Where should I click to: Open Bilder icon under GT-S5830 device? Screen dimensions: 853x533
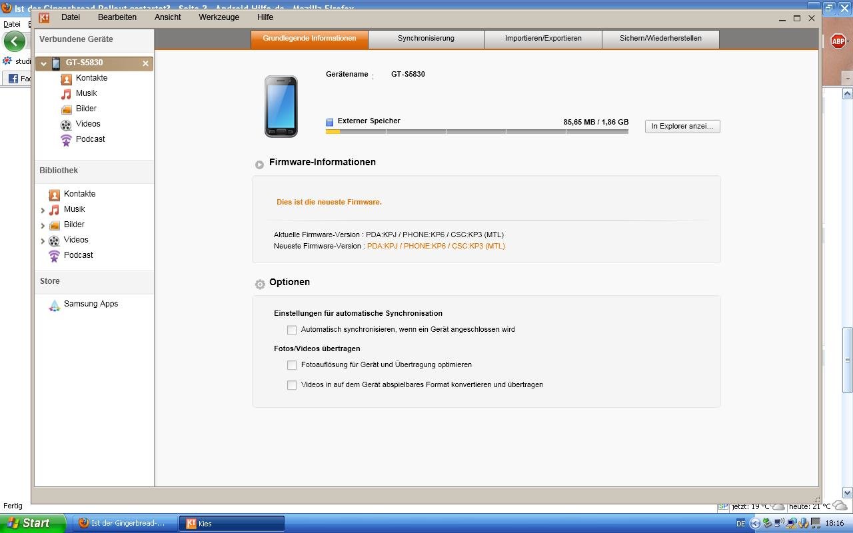tap(66, 109)
